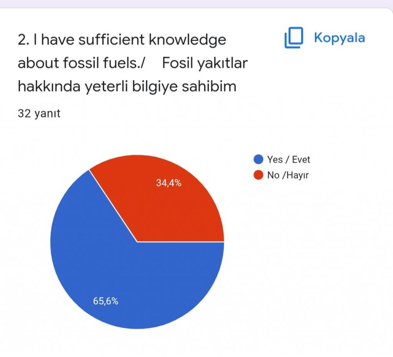Click the white divider between the pie slices
Screen dimensions: 393x357
pos(113,206)
